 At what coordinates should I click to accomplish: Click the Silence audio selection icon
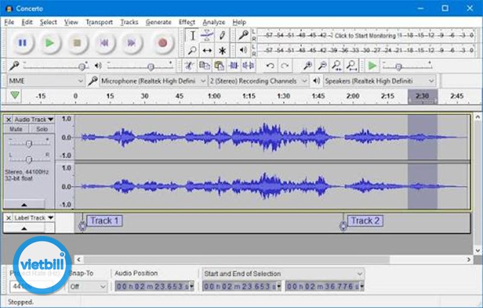248,66
